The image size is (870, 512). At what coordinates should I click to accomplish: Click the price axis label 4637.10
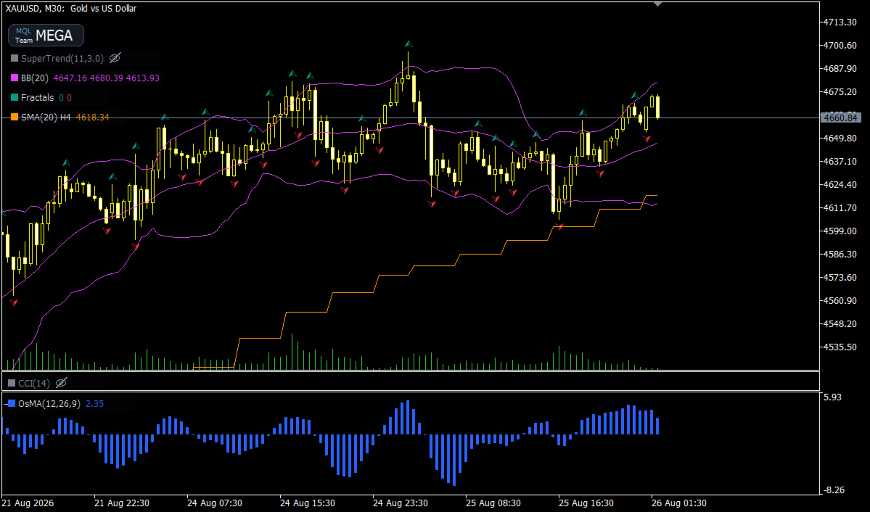pyautogui.click(x=840, y=162)
